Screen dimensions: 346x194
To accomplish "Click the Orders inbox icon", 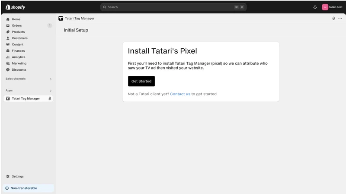I will coord(8,25).
